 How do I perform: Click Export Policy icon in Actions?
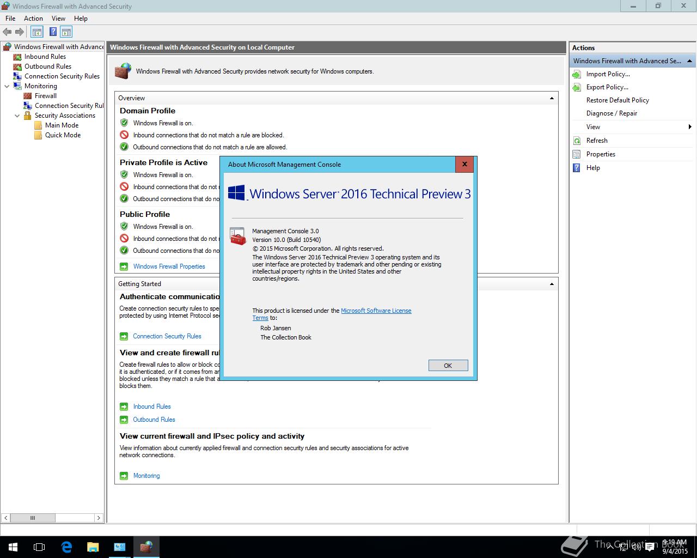[577, 87]
